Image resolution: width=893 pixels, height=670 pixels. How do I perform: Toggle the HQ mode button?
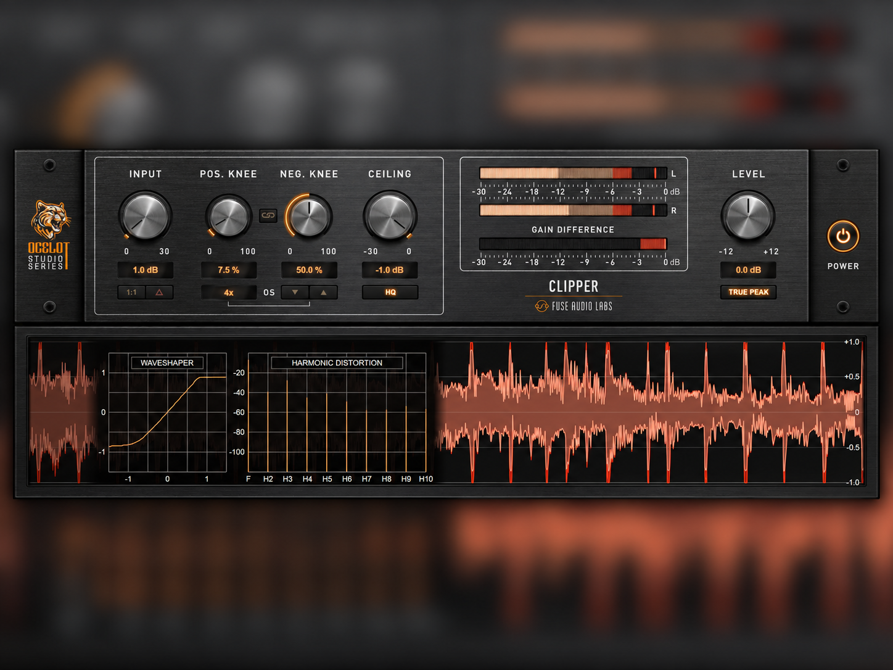390,292
